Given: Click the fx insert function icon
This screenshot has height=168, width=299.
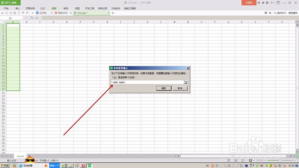Looking at the screenshot, I should [x=37, y=18].
